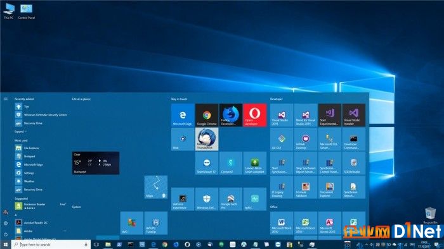Image resolution: width=444 pixels, height=249 pixels.
Task: Select the This PC desktop icon
Action: (8, 11)
